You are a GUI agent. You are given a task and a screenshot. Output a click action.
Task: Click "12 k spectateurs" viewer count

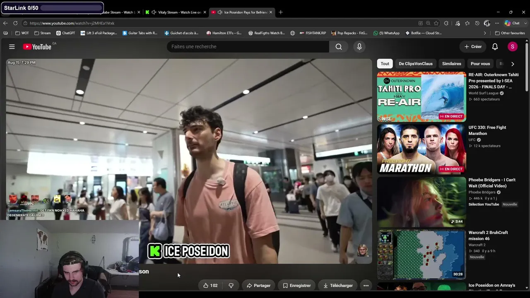(487, 146)
